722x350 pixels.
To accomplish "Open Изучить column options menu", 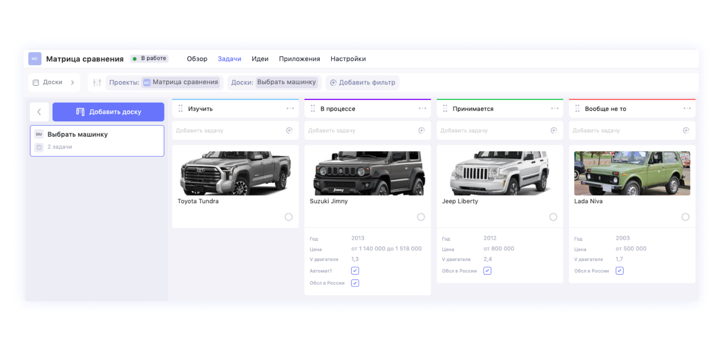I will coord(290,108).
